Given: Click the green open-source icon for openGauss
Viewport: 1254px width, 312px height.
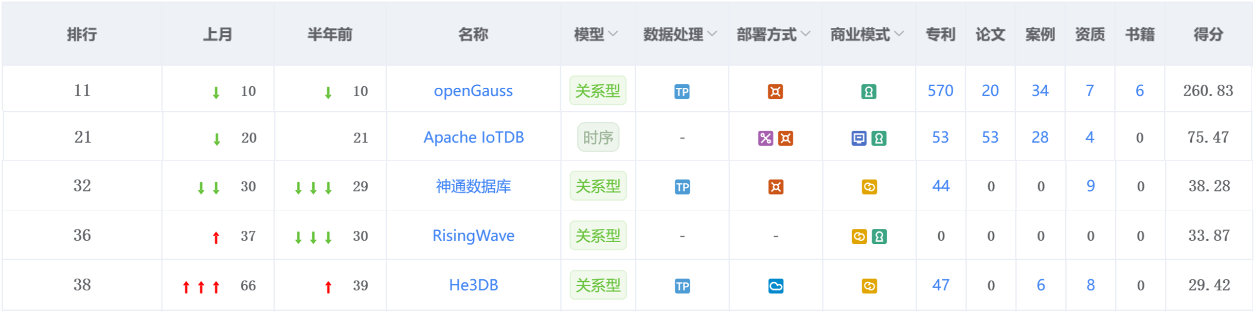Looking at the screenshot, I should point(869,92).
